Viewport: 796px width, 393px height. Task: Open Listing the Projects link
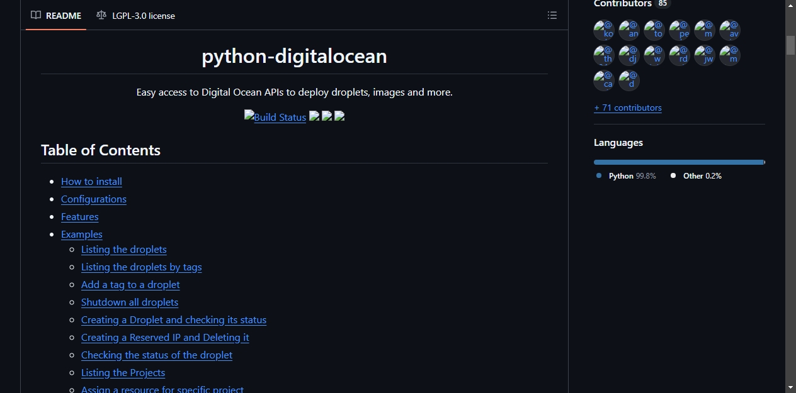[123, 372]
